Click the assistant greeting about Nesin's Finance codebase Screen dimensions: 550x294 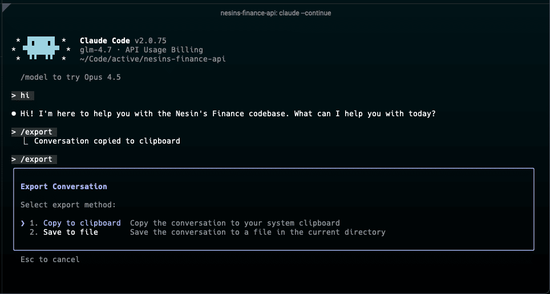[228, 114]
